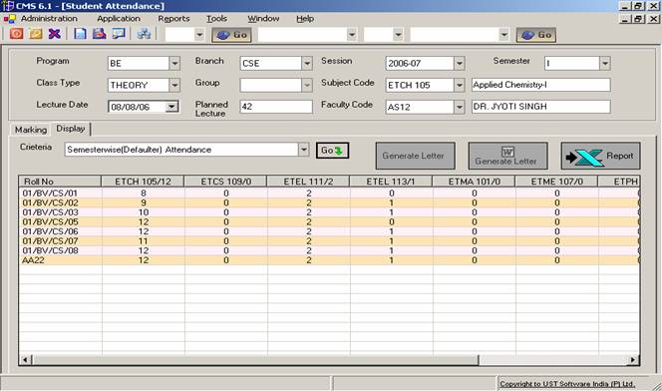Expand the Subject Code dropdown ETCH 105
This screenshot has height=391, width=662.
click(460, 86)
